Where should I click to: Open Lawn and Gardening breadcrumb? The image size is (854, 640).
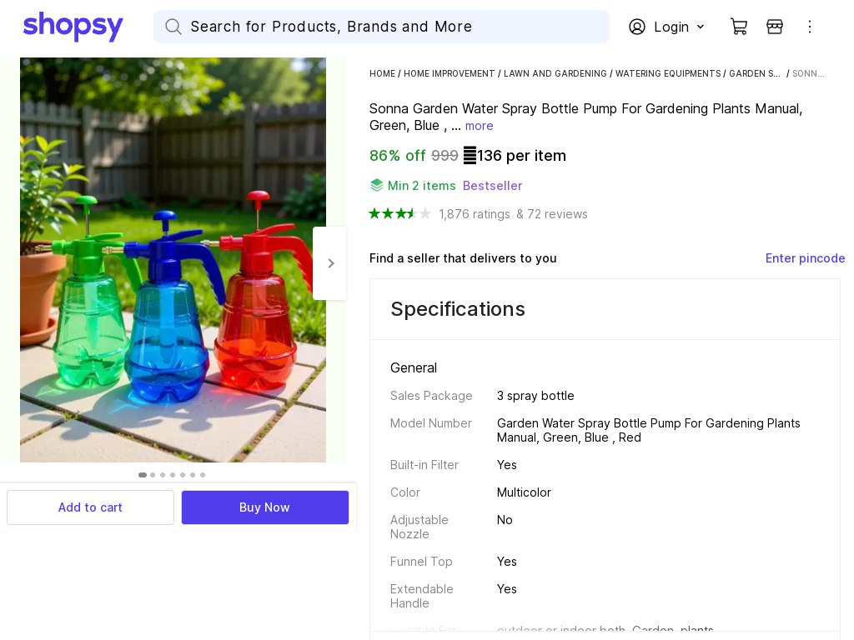click(x=555, y=74)
